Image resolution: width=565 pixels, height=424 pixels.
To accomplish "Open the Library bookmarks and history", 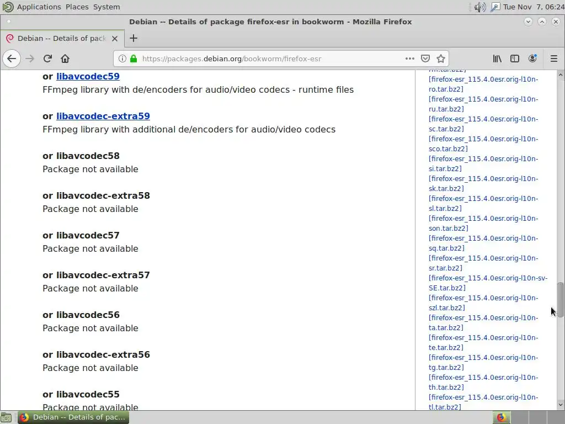I will coord(497,59).
